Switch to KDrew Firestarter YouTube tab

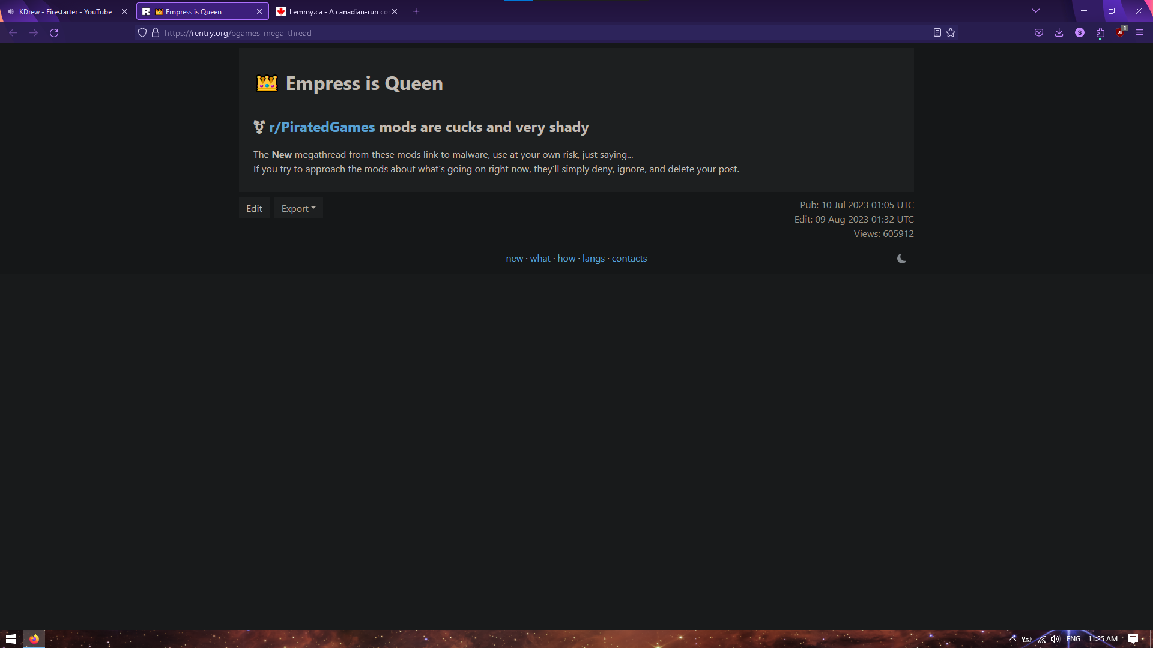pos(65,11)
